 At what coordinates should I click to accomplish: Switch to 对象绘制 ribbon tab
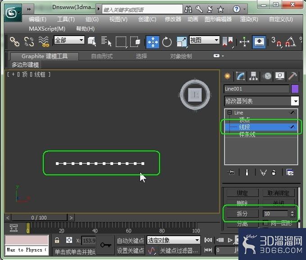click(x=181, y=56)
